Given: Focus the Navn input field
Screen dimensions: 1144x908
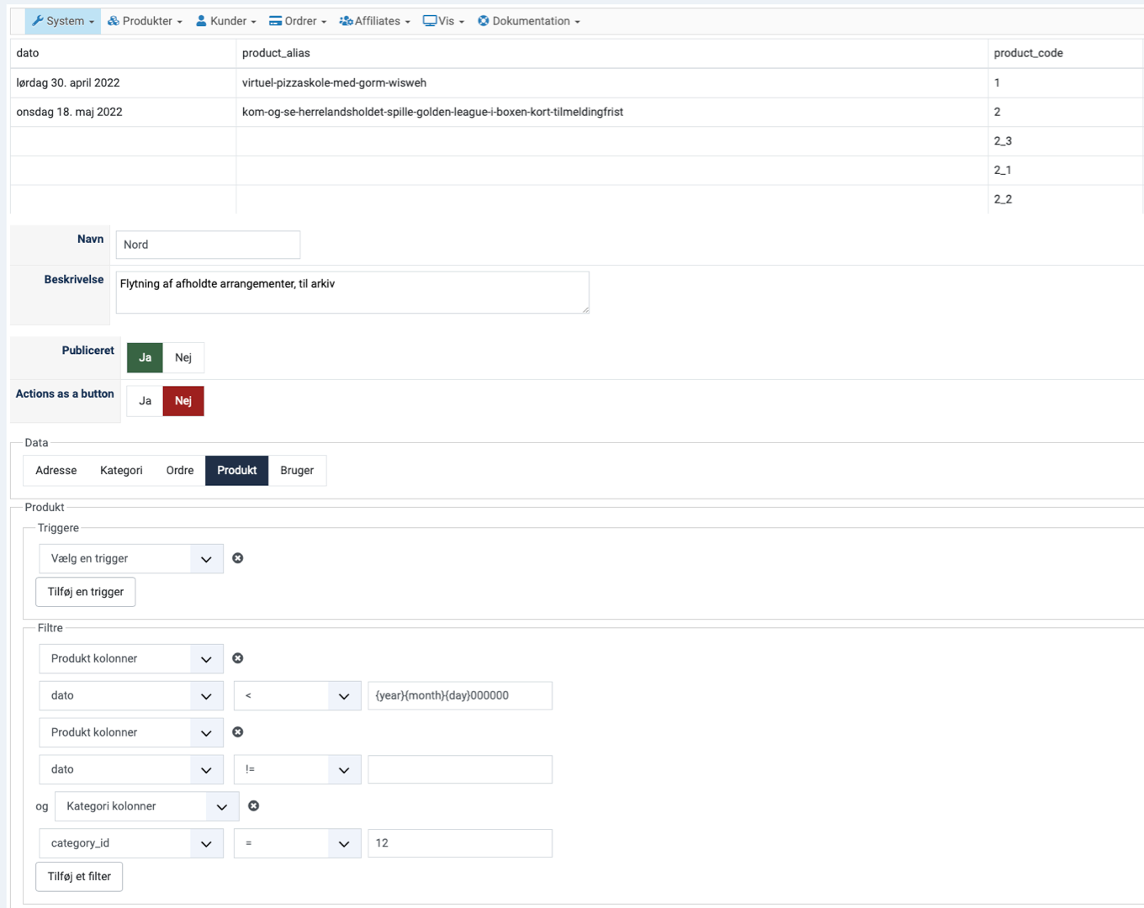Looking at the screenshot, I should coord(208,245).
